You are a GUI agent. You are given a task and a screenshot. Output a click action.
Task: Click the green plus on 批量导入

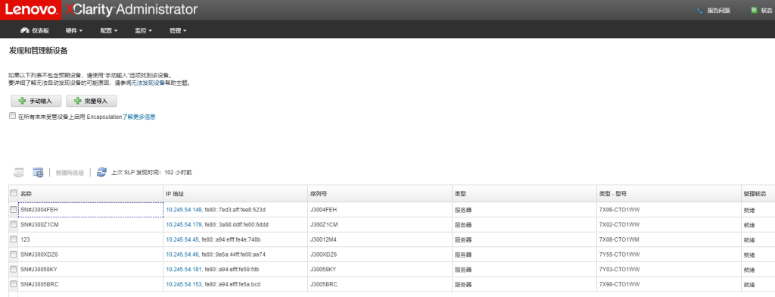click(x=77, y=101)
